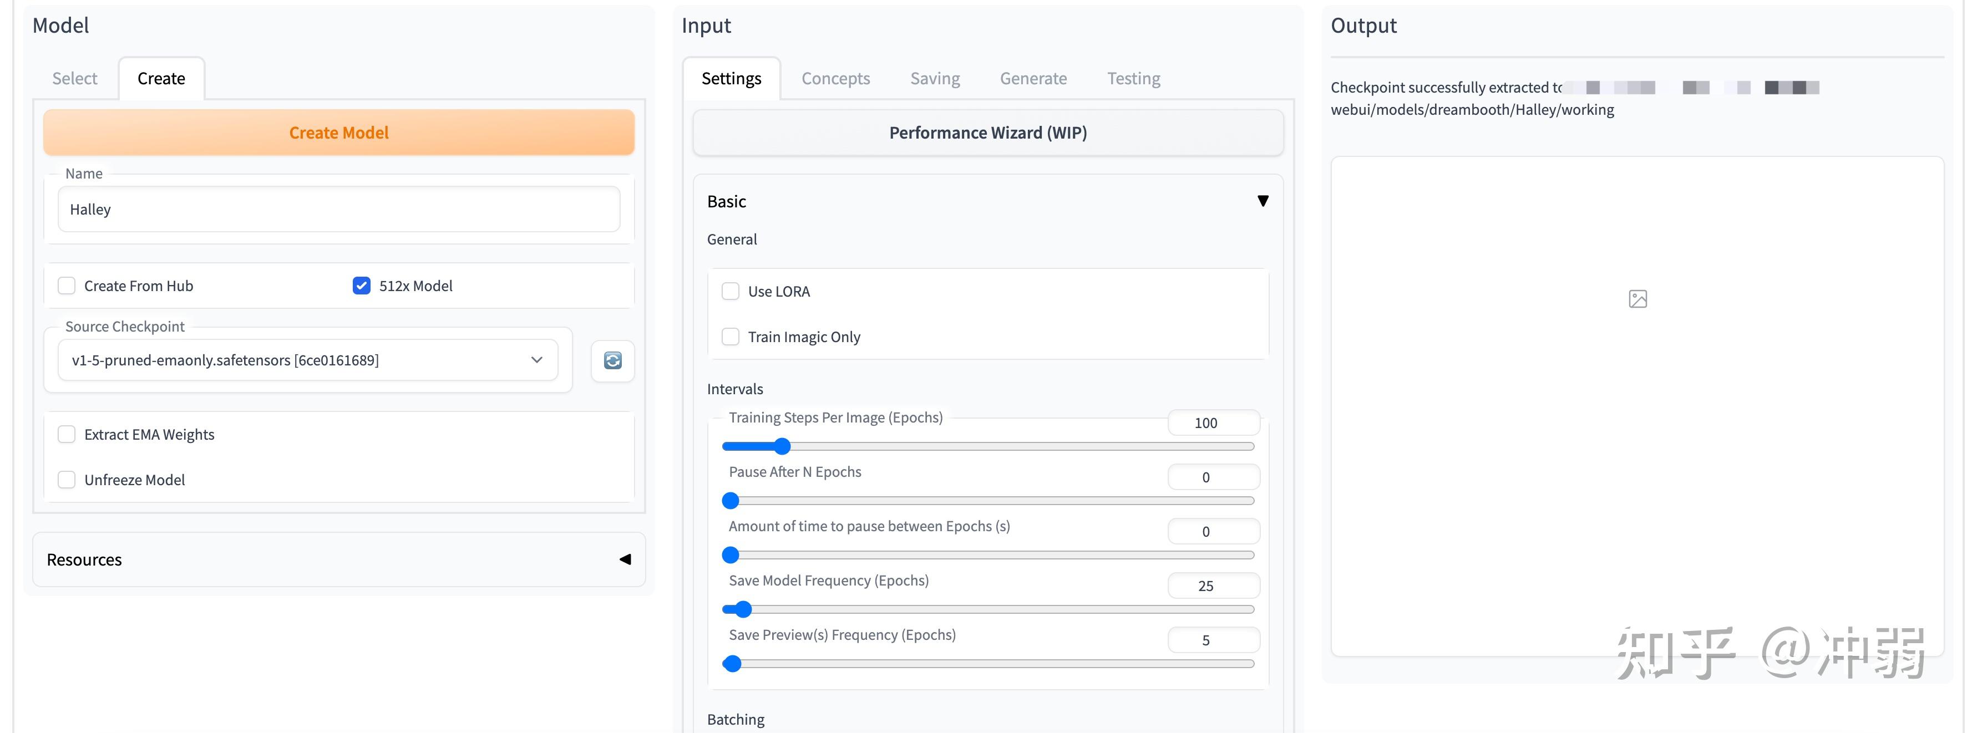Click the Save Model Frequency slider handle
This screenshot has height=733, width=1977.
742,609
